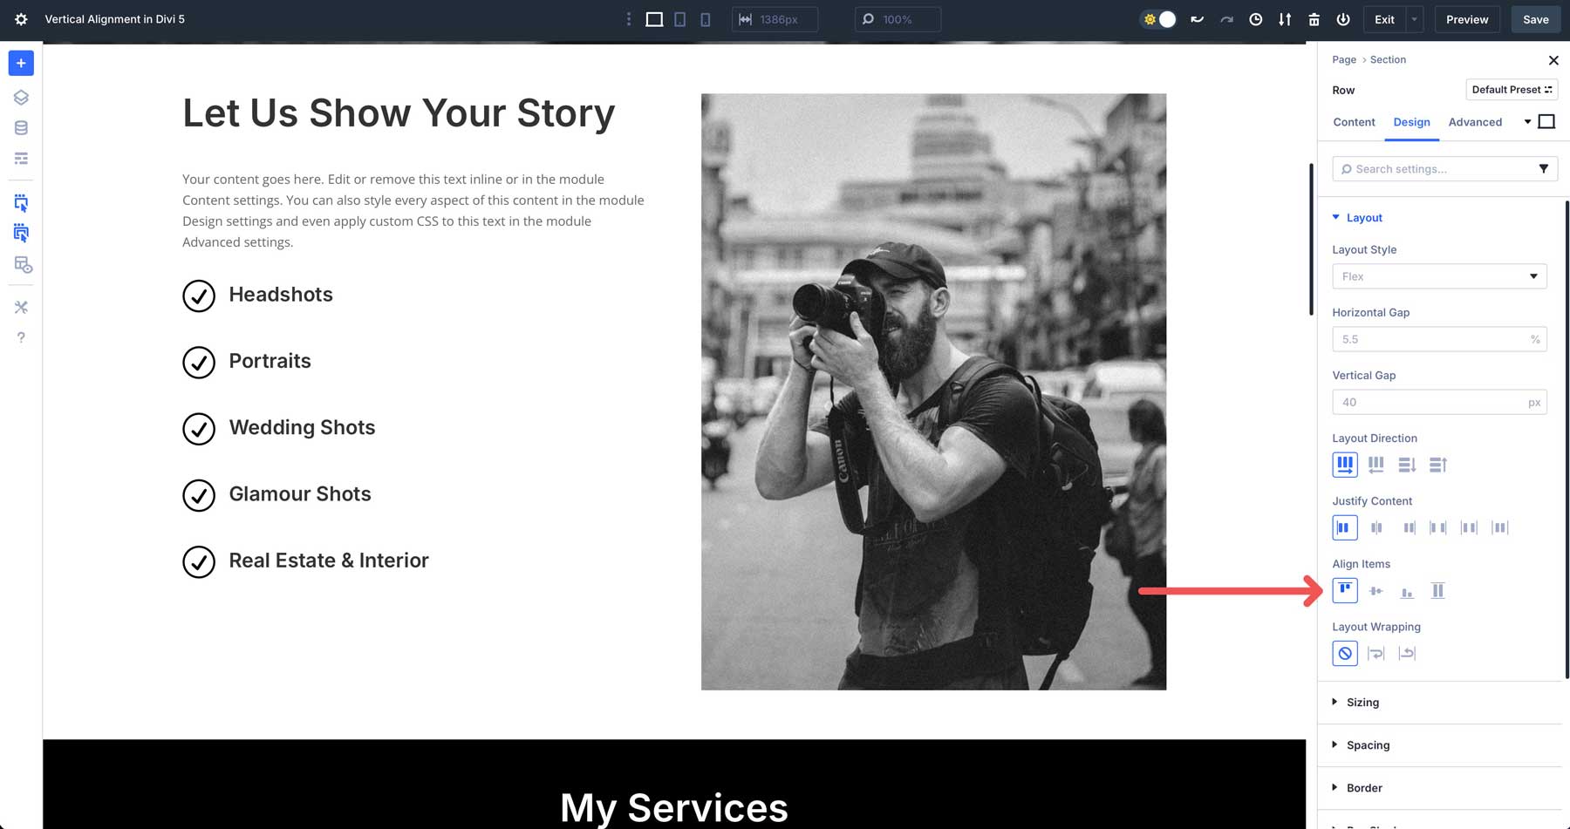Screen dimensions: 1570x829
Task: Toggle reverse layout direction option
Action: [x=1375, y=465]
